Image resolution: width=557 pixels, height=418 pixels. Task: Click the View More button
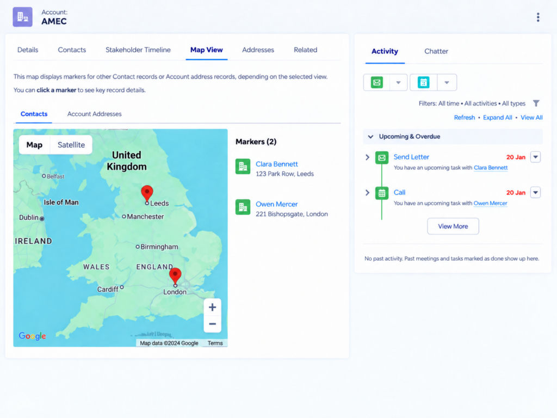(453, 226)
